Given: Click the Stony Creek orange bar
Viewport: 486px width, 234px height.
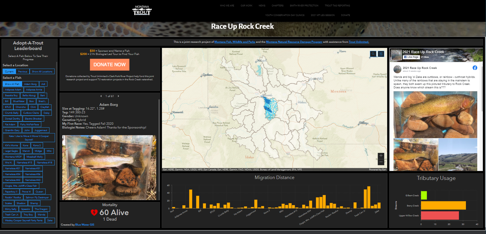Looking at the screenshot, I should pyautogui.click(x=443, y=206).
